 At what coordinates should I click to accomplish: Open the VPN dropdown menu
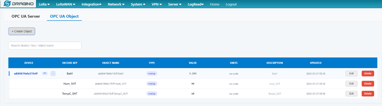point(157,4)
